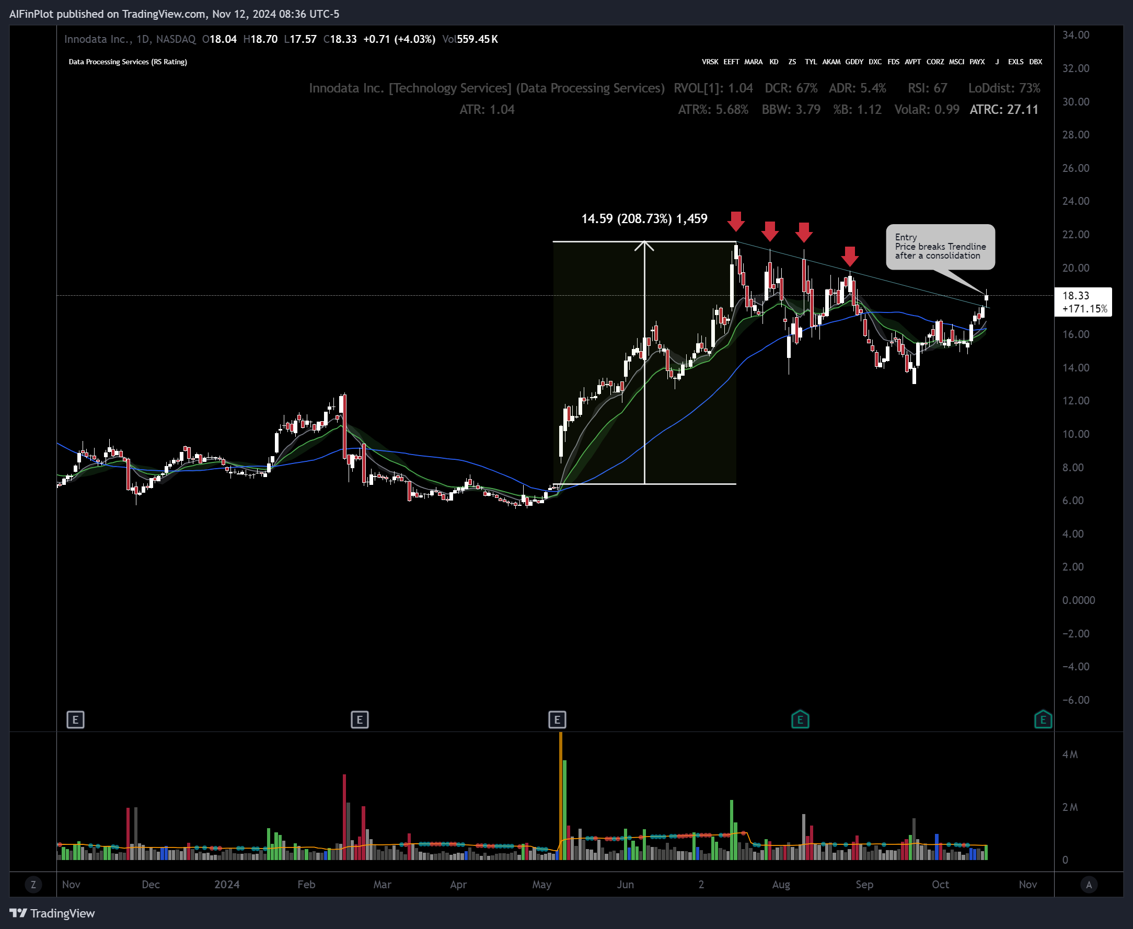Open the green earnings E marker in August
Viewport: 1133px width, 929px height.
click(x=800, y=719)
